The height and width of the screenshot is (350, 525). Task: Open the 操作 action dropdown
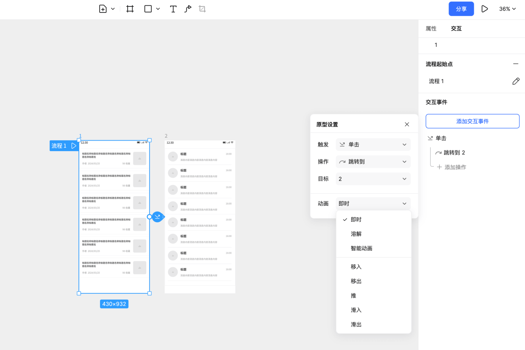click(373, 162)
